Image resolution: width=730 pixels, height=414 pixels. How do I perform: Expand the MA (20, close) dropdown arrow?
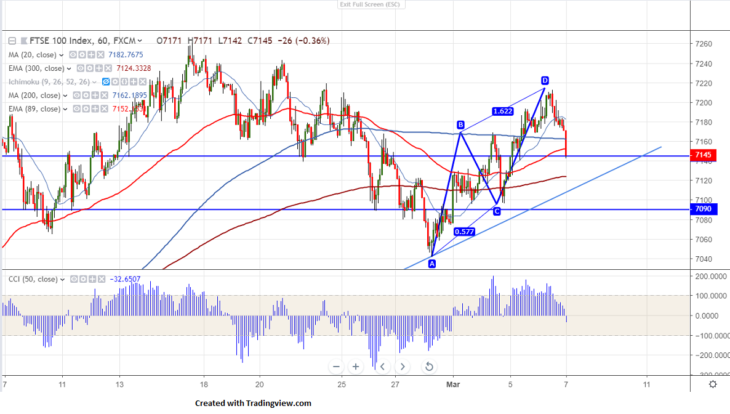coord(61,55)
